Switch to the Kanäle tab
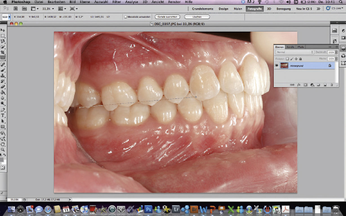The height and width of the screenshot is (216, 346). click(x=290, y=47)
